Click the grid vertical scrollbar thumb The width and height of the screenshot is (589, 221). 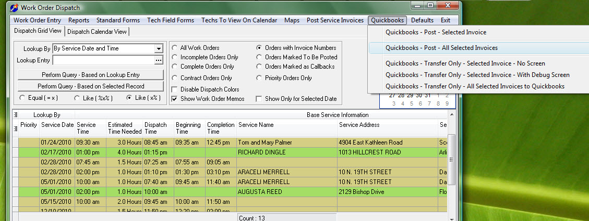pyautogui.click(x=451, y=159)
